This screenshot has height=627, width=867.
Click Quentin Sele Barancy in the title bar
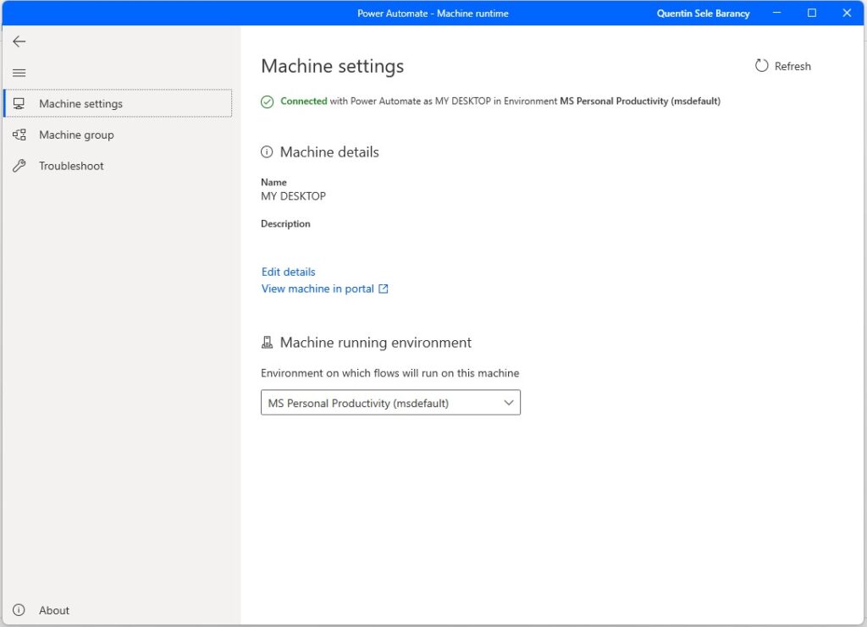point(703,13)
